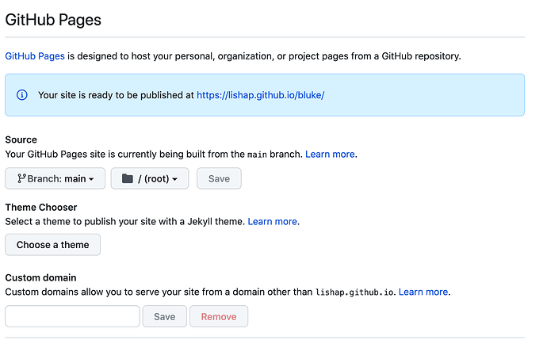Viewport: 547px width, 340px height.
Task: Click Save button next to custom domain
Action: [x=165, y=316]
